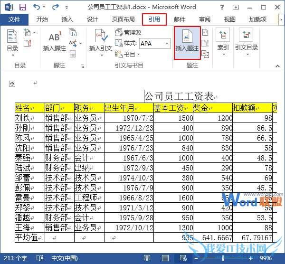This screenshot has width=285, height=264.
Task: Switch to Web Layout view
Action: 183,258
